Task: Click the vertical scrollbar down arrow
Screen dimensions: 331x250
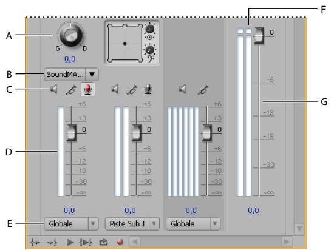Action: [x=299, y=229]
